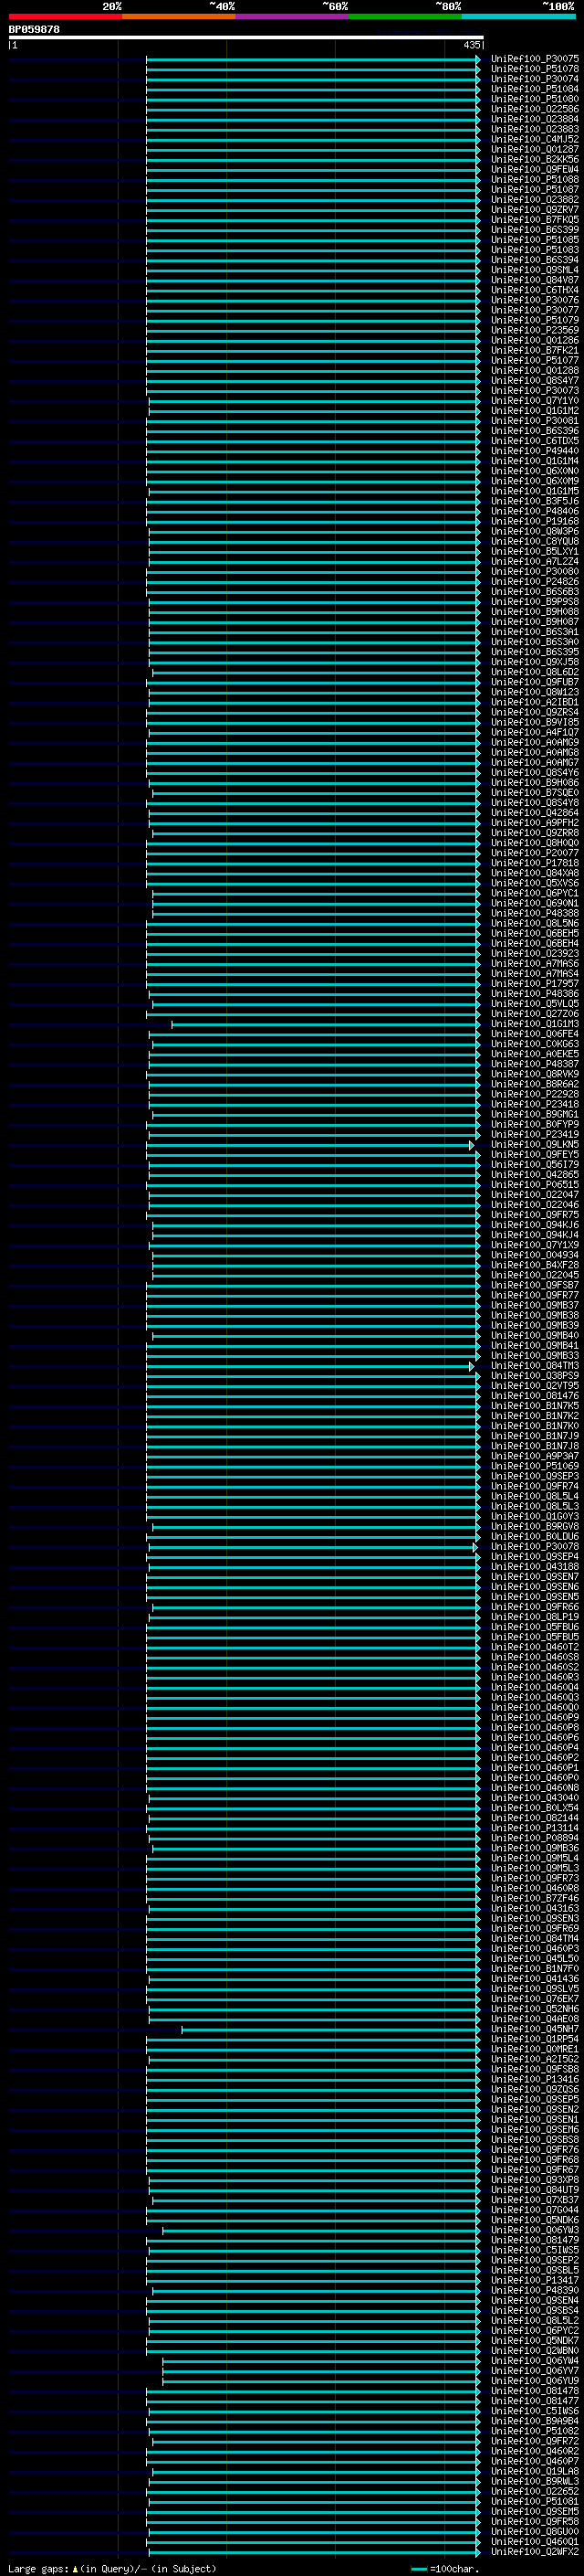Click the cyan ~100% identity legend segment

pyautogui.click(x=518, y=16)
